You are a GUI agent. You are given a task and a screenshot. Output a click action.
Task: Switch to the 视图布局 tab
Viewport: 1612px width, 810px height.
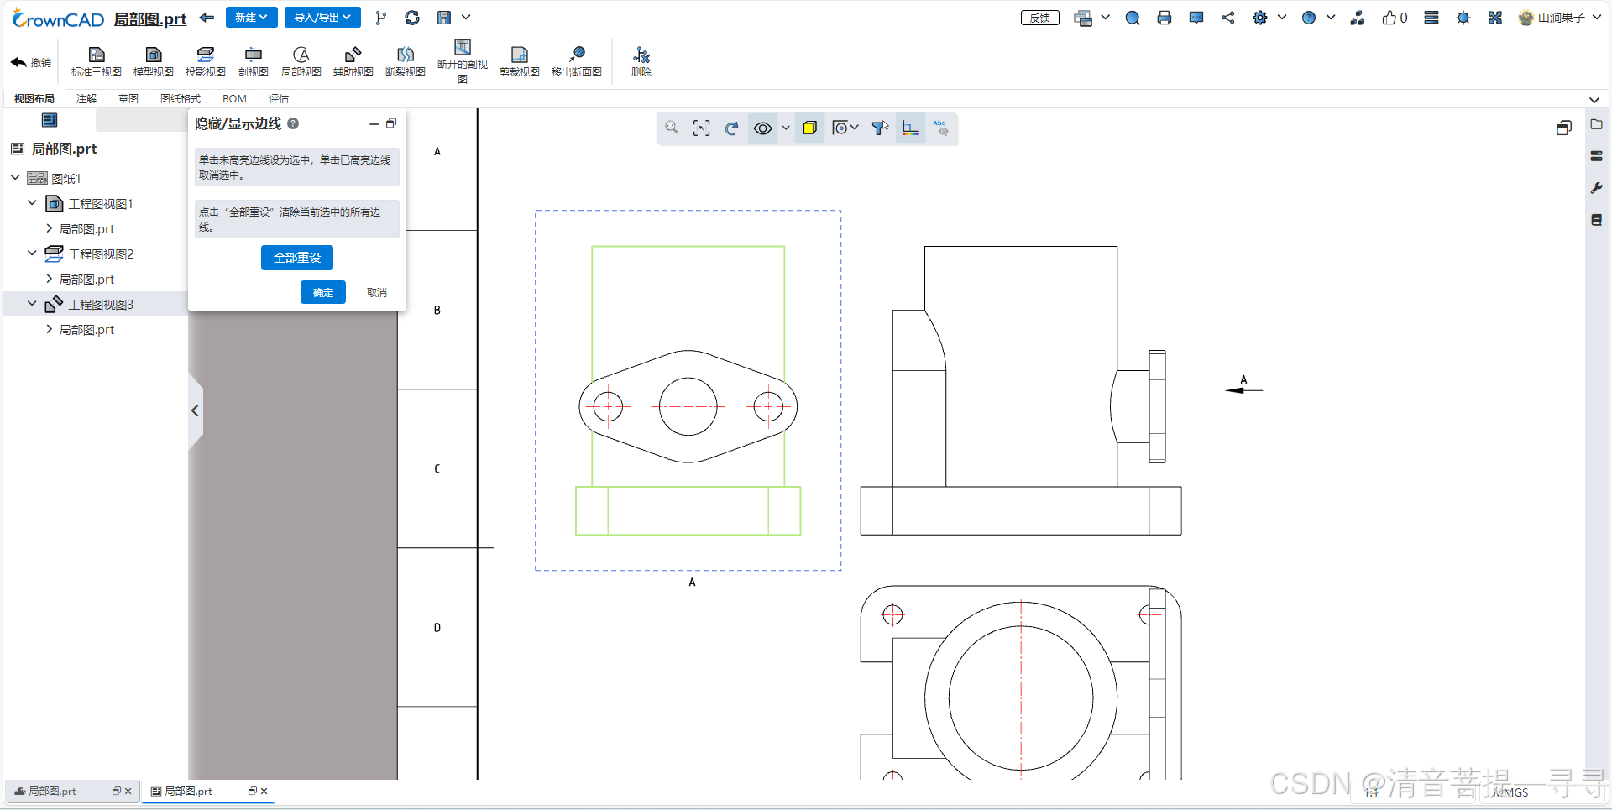[x=34, y=98]
